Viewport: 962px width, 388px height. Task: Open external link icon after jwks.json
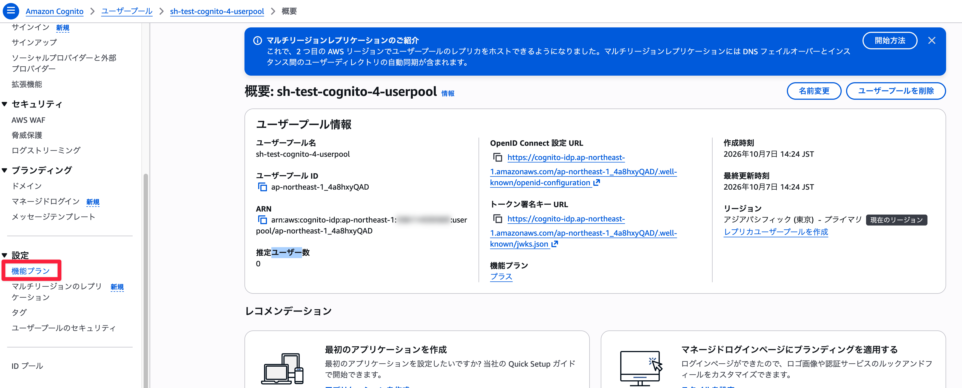[554, 244]
